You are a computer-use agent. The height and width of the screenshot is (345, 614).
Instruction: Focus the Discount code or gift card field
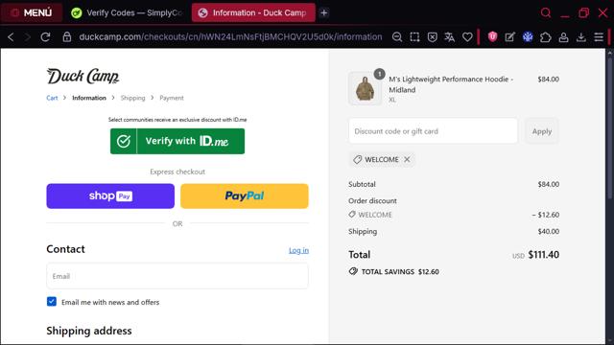433,131
